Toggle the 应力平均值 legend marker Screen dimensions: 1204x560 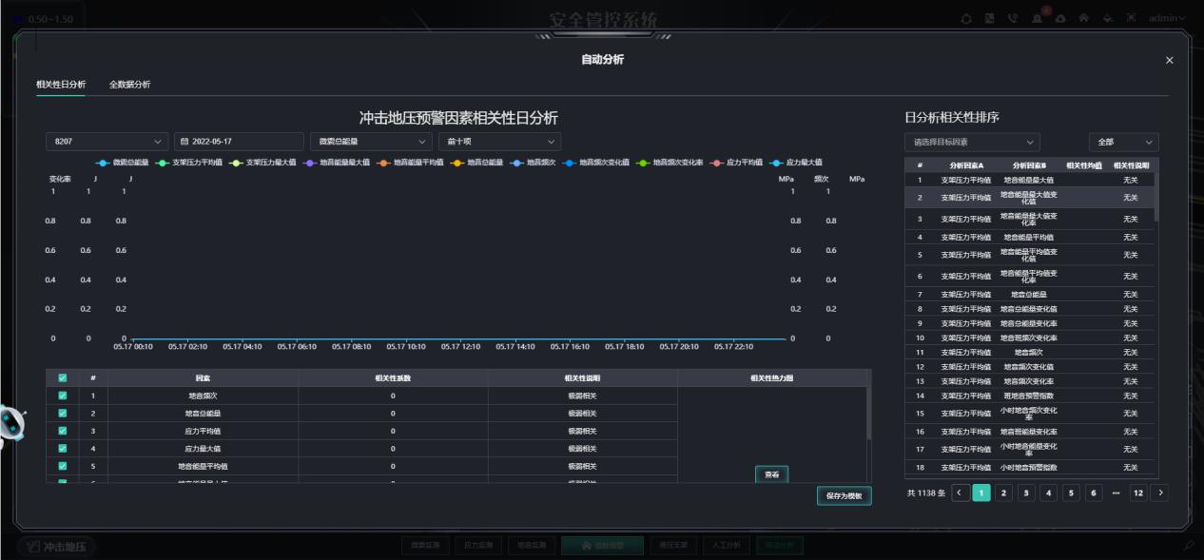pos(717,163)
